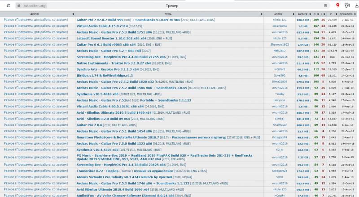Screen dimensions: 359x197
Task: Click sort arrows on АВТОР column
Action: [293, 14]
